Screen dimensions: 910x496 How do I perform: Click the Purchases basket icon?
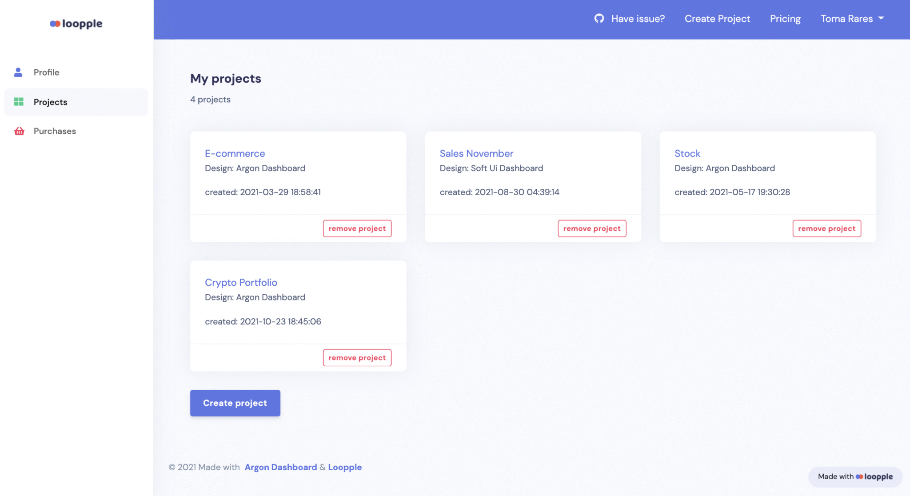point(18,131)
